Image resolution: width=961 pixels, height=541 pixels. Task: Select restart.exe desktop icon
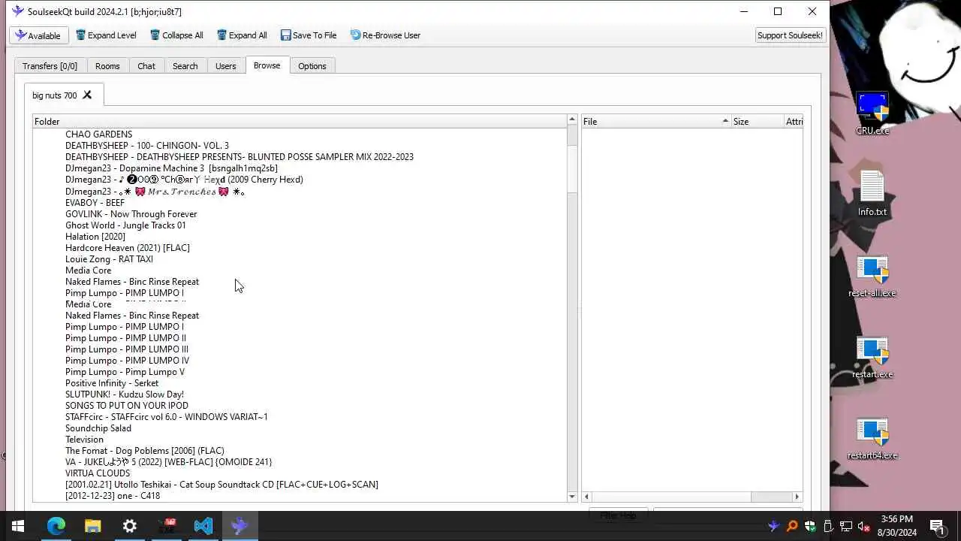pos(872,357)
